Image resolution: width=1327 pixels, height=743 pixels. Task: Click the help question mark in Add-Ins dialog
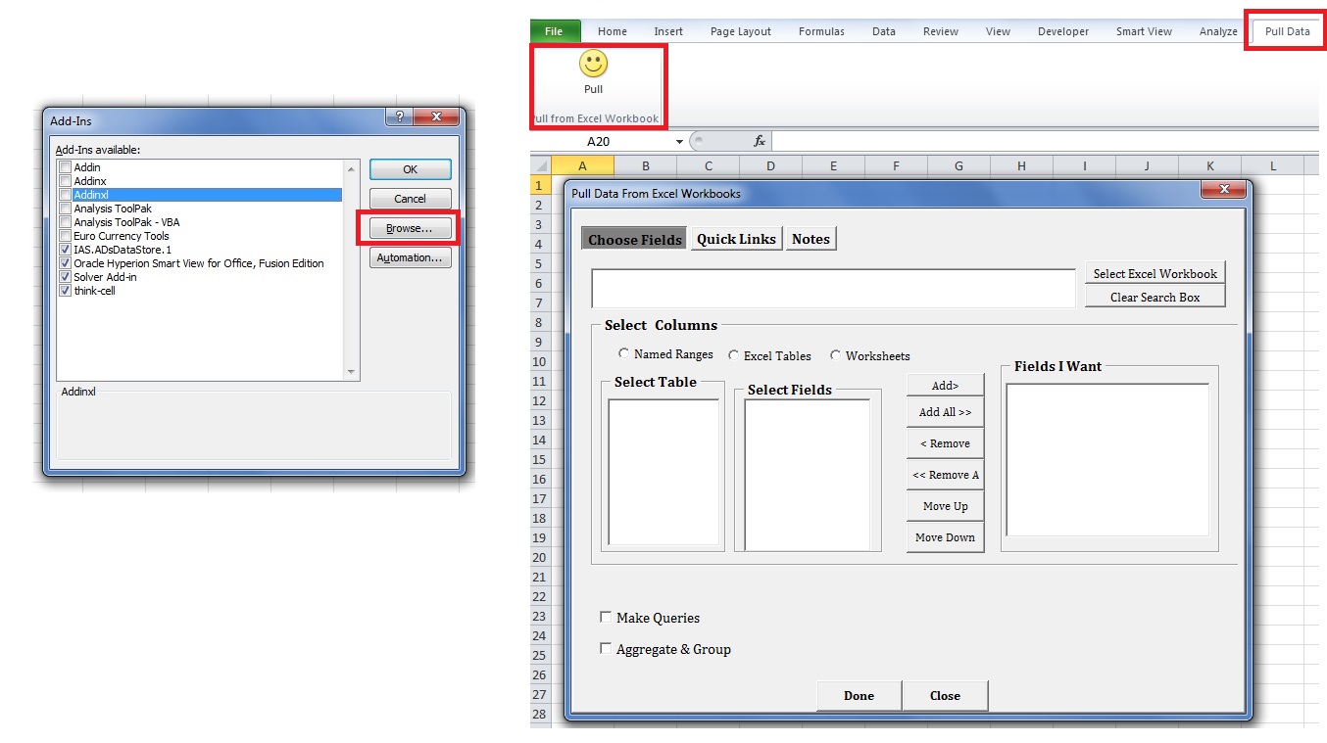(399, 116)
